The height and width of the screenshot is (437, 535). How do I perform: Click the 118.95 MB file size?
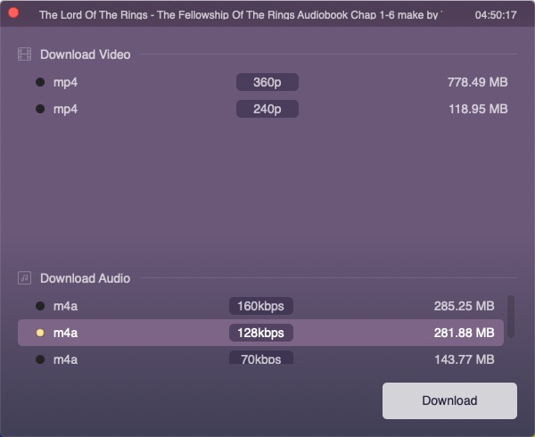coord(478,109)
